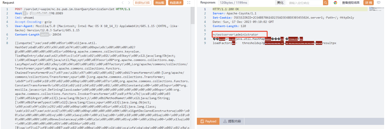Click the response 'Content-Length: 120' line
This screenshot has height=129, width=386.
229,26
